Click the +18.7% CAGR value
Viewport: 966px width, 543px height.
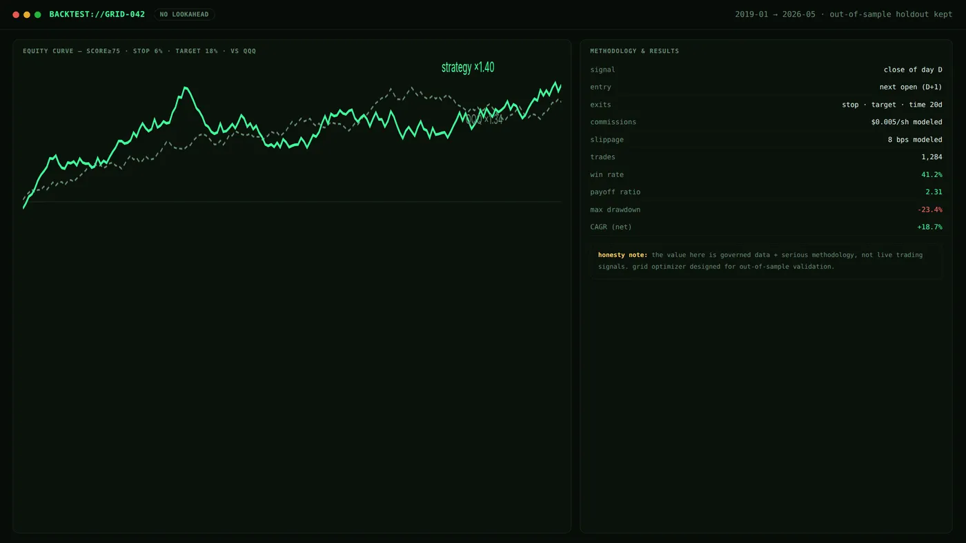[929, 227]
